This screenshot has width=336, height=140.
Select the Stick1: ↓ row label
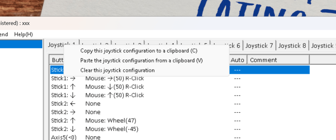[63, 95]
